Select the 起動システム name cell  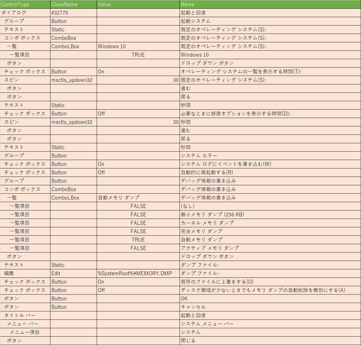[270, 21]
